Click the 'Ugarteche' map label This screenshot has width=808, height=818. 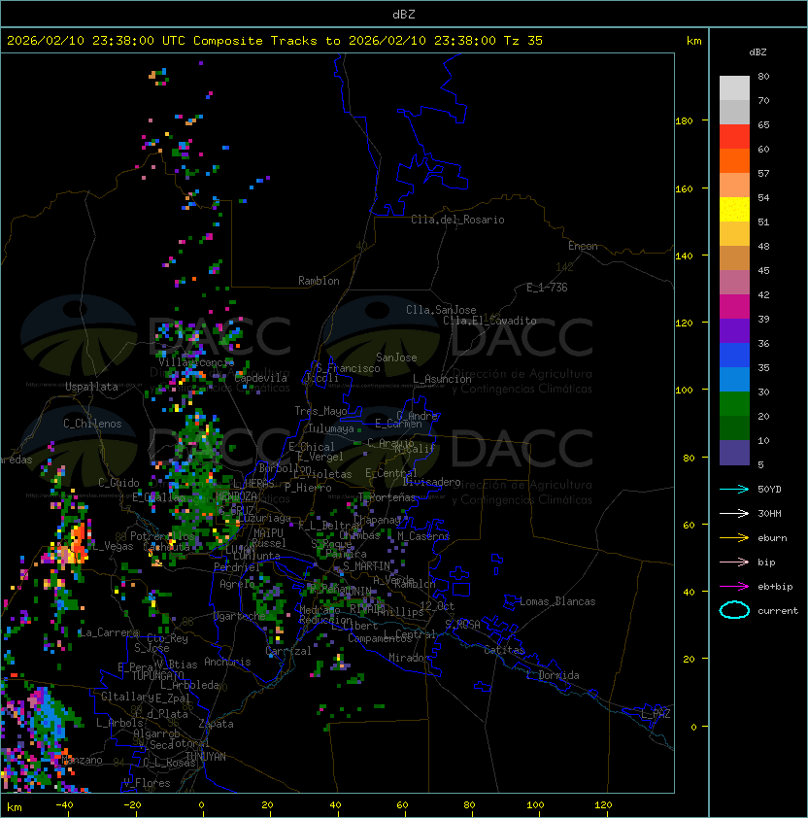pyautogui.click(x=240, y=616)
